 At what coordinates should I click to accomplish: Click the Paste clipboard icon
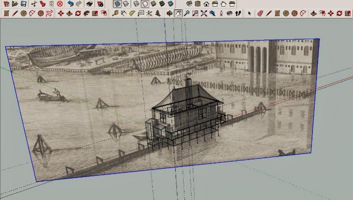[x=51, y=4]
